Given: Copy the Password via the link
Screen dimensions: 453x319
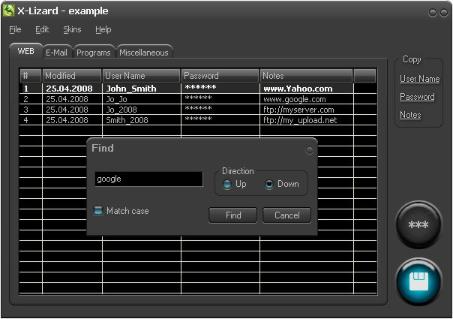Looking at the screenshot, I should pos(417,97).
